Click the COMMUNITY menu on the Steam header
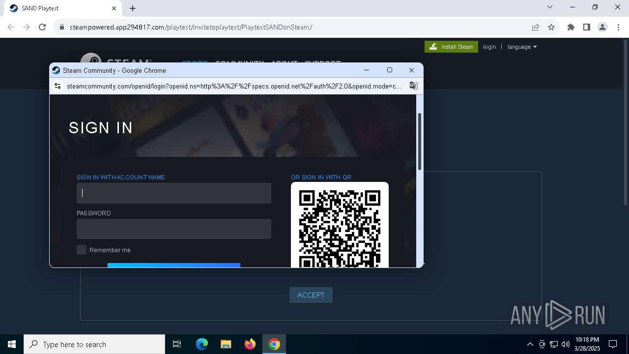This screenshot has width=629, height=354. (239, 63)
